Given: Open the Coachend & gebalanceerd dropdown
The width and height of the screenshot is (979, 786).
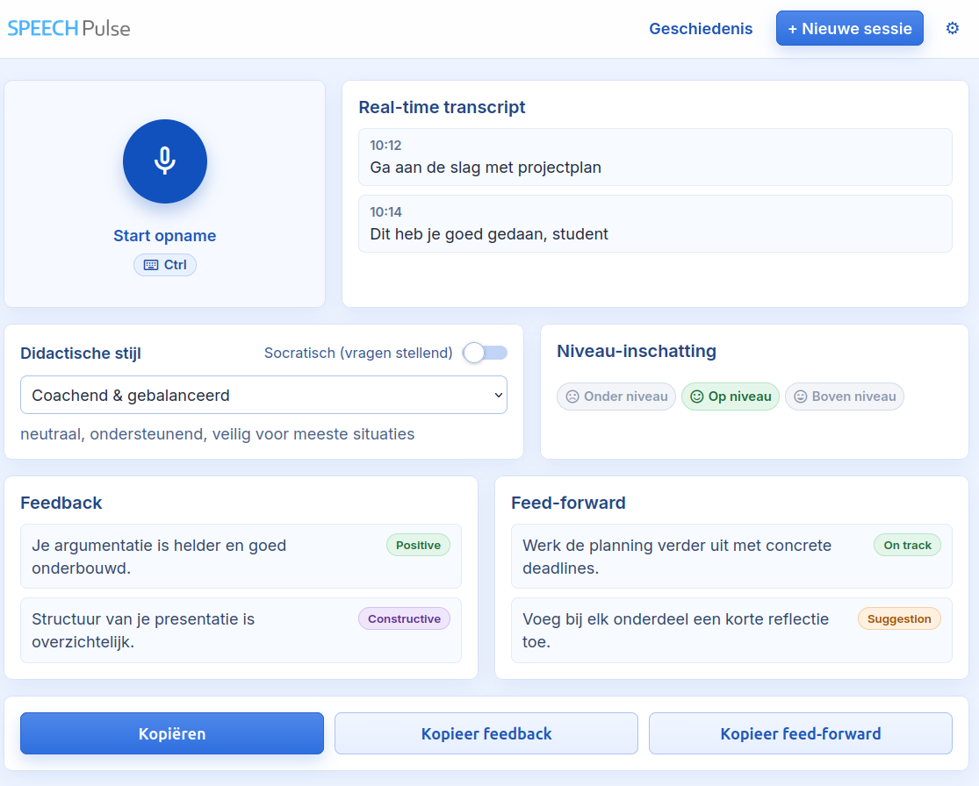Looking at the screenshot, I should pos(263,395).
